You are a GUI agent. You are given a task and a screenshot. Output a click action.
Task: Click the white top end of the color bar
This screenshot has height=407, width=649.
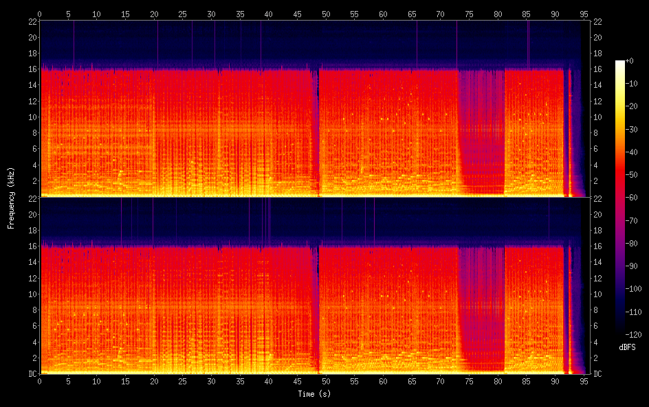click(620, 63)
